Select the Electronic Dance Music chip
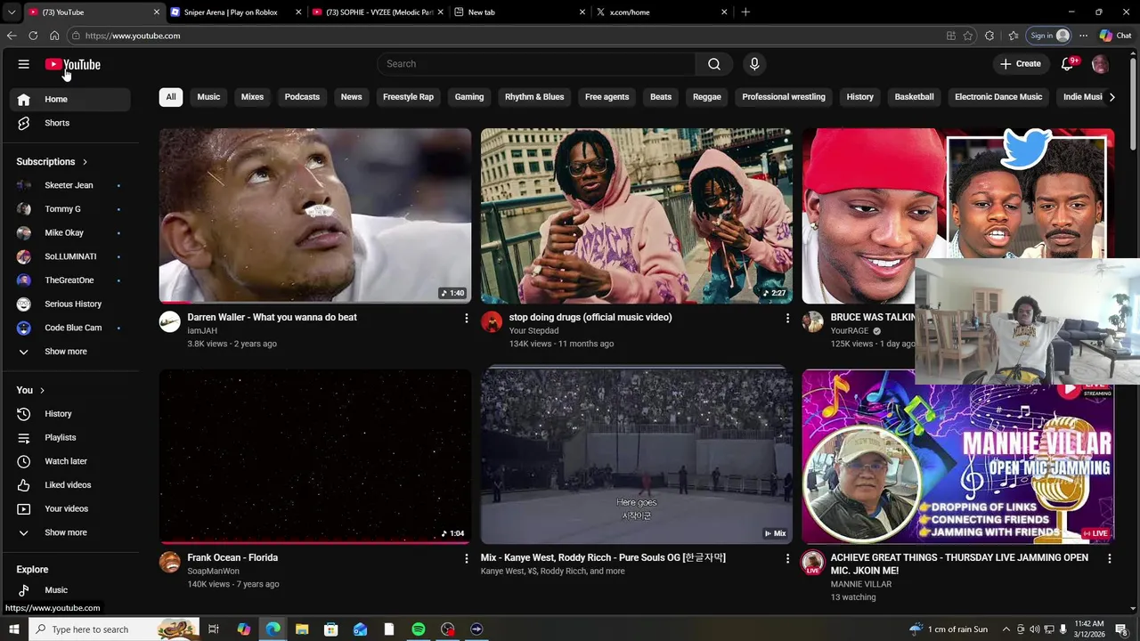 click(998, 97)
